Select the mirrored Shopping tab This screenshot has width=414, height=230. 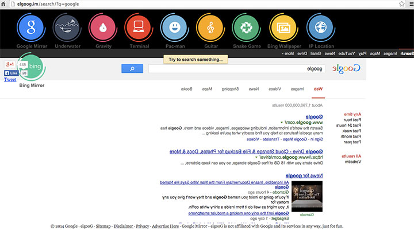(x=230, y=89)
